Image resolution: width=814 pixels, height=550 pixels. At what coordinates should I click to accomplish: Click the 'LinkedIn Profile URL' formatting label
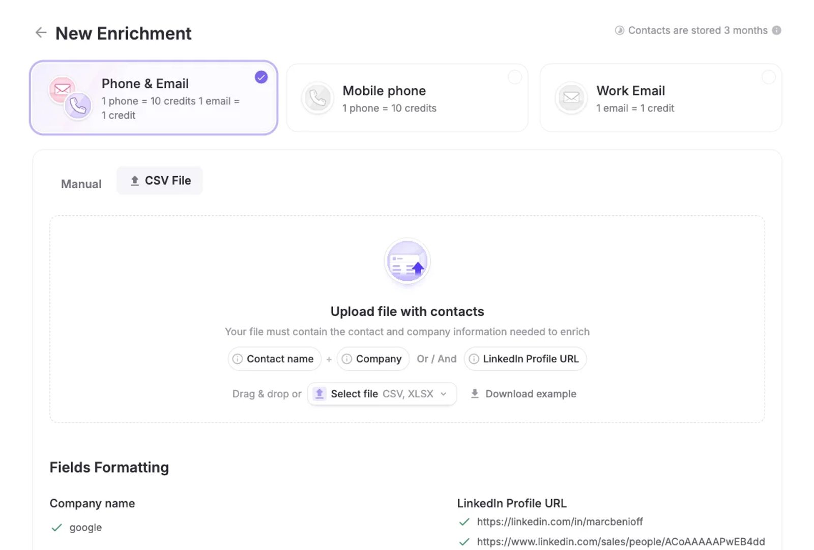pyautogui.click(x=512, y=503)
